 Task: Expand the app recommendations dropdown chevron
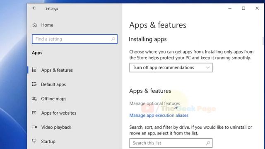pyautogui.click(x=208, y=67)
